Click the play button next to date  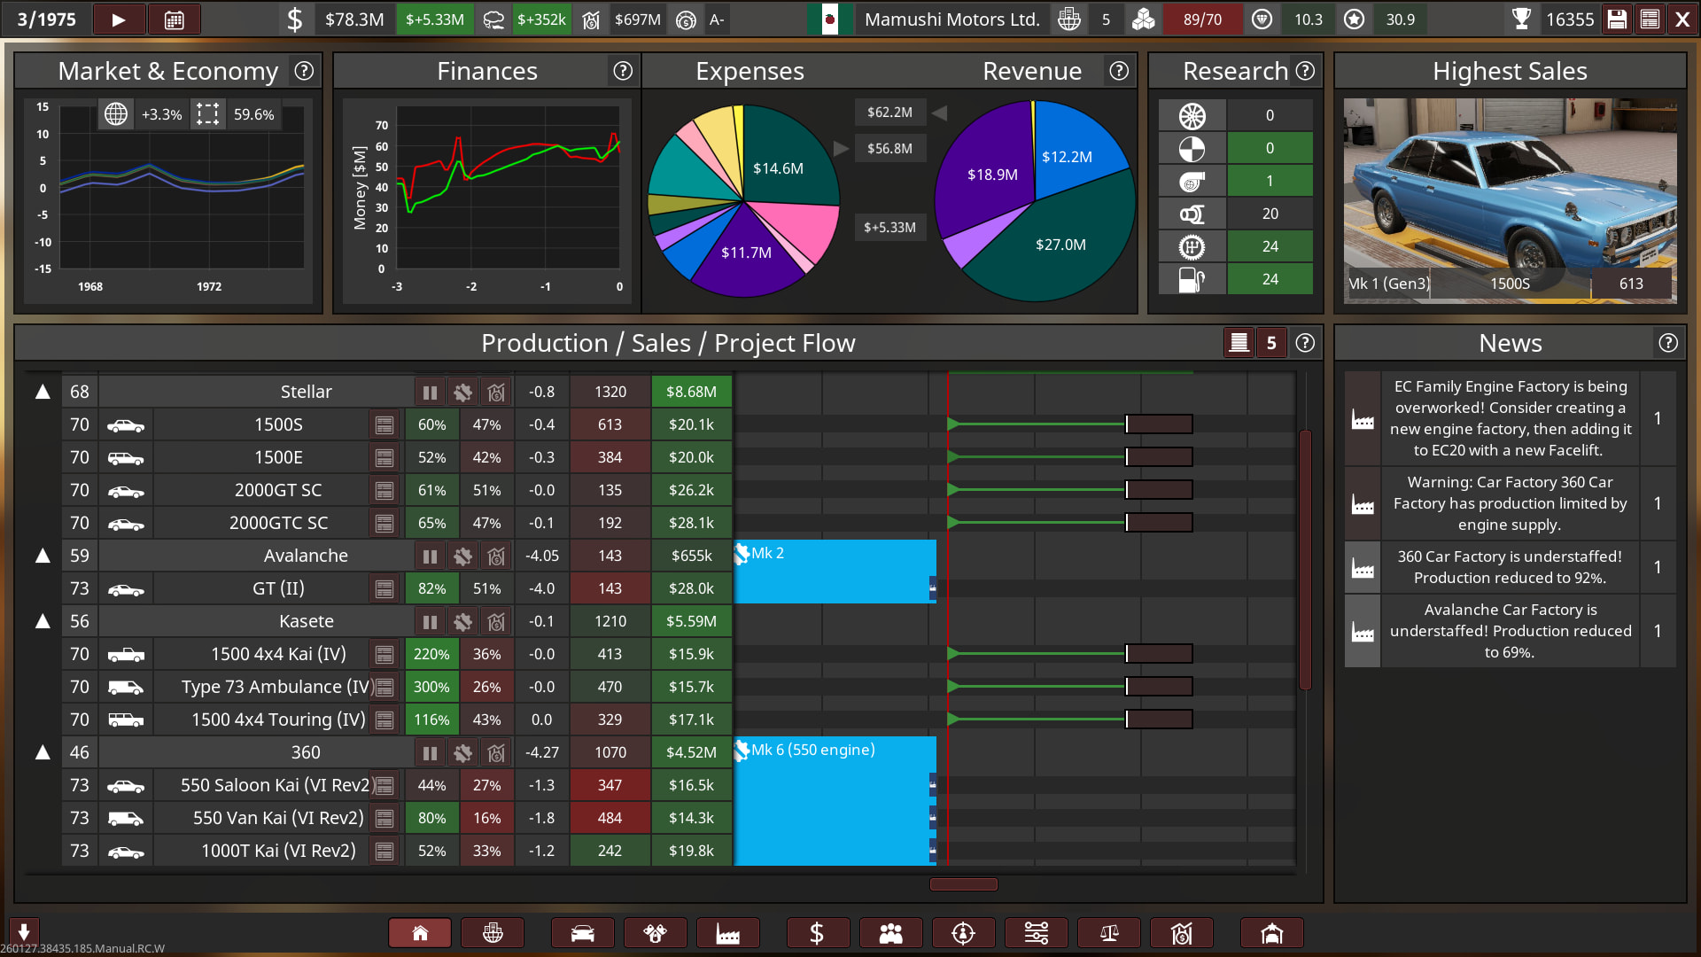point(119,19)
